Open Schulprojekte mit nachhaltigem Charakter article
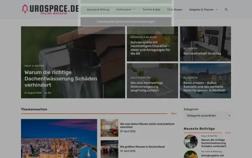The height and width of the screenshot is (158, 252). pos(150,48)
